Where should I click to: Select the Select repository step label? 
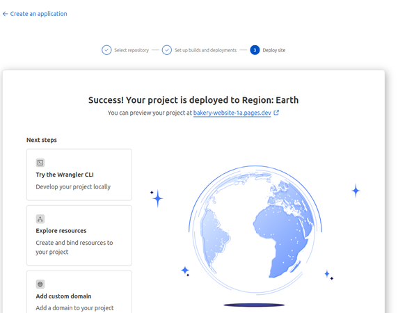(x=132, y=50)
